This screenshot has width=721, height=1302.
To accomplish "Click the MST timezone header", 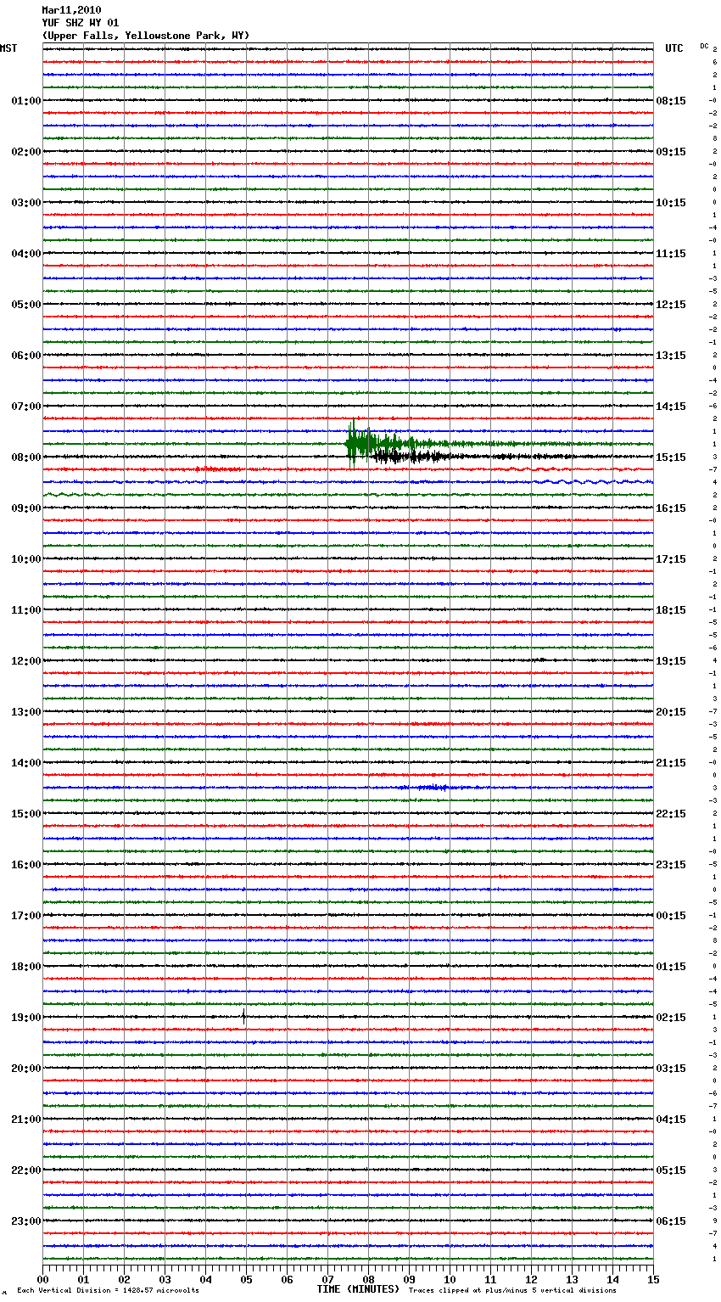I will [8, 48].
